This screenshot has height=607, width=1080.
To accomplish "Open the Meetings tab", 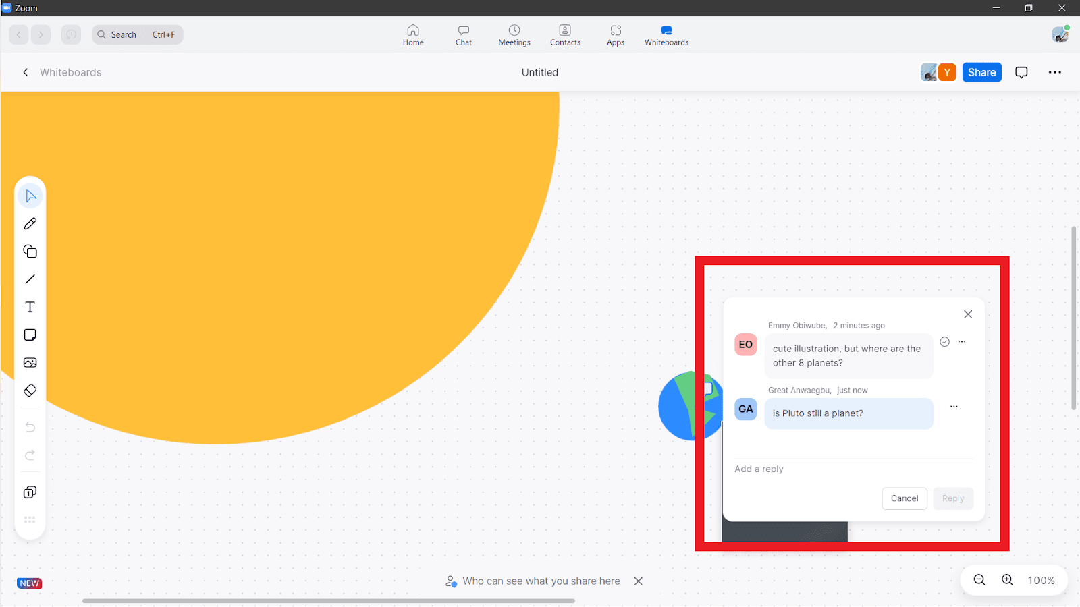I will [514, 34].
